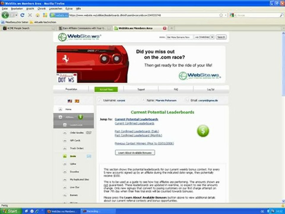Bookmark this page with the star icon
Screen dimensions: 285x214
click(221, 15)
